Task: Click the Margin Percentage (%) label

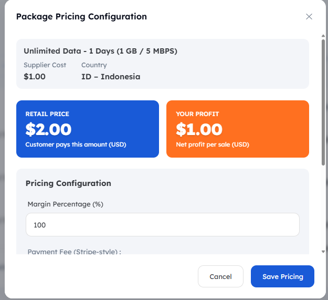Action: [65, 204]
